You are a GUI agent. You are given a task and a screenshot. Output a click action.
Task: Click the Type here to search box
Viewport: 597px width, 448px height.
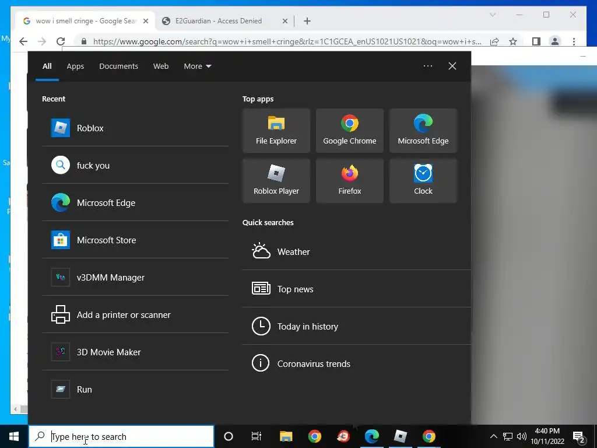[121, 436]
